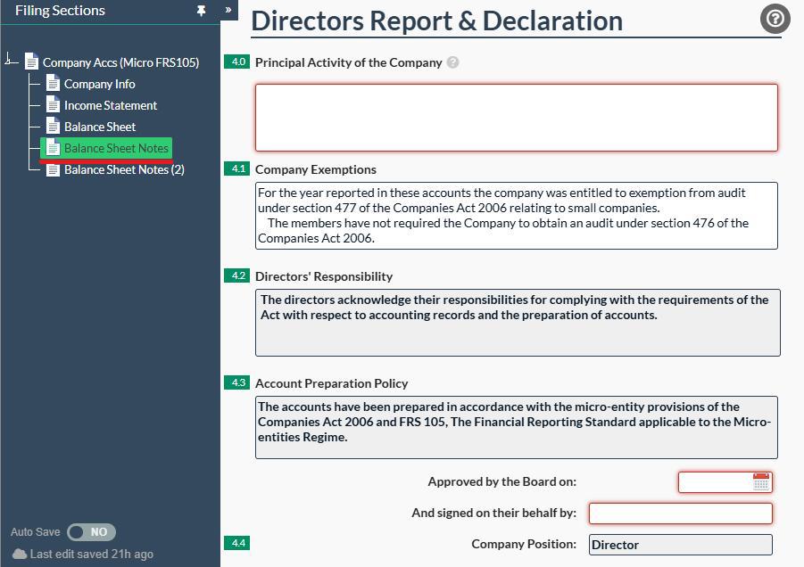Collapse the Filing Sections panel with the chevron
This screenshot has width=804, height=567.
228,11
